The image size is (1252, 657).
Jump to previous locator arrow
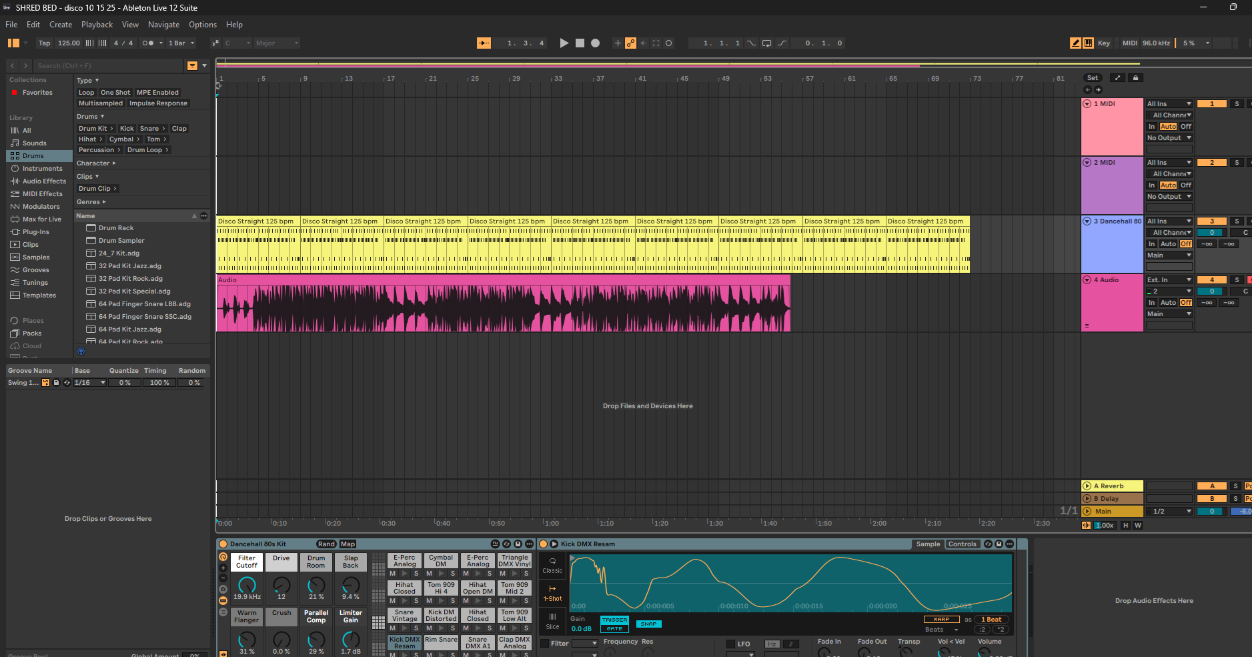click(1088, 89)
